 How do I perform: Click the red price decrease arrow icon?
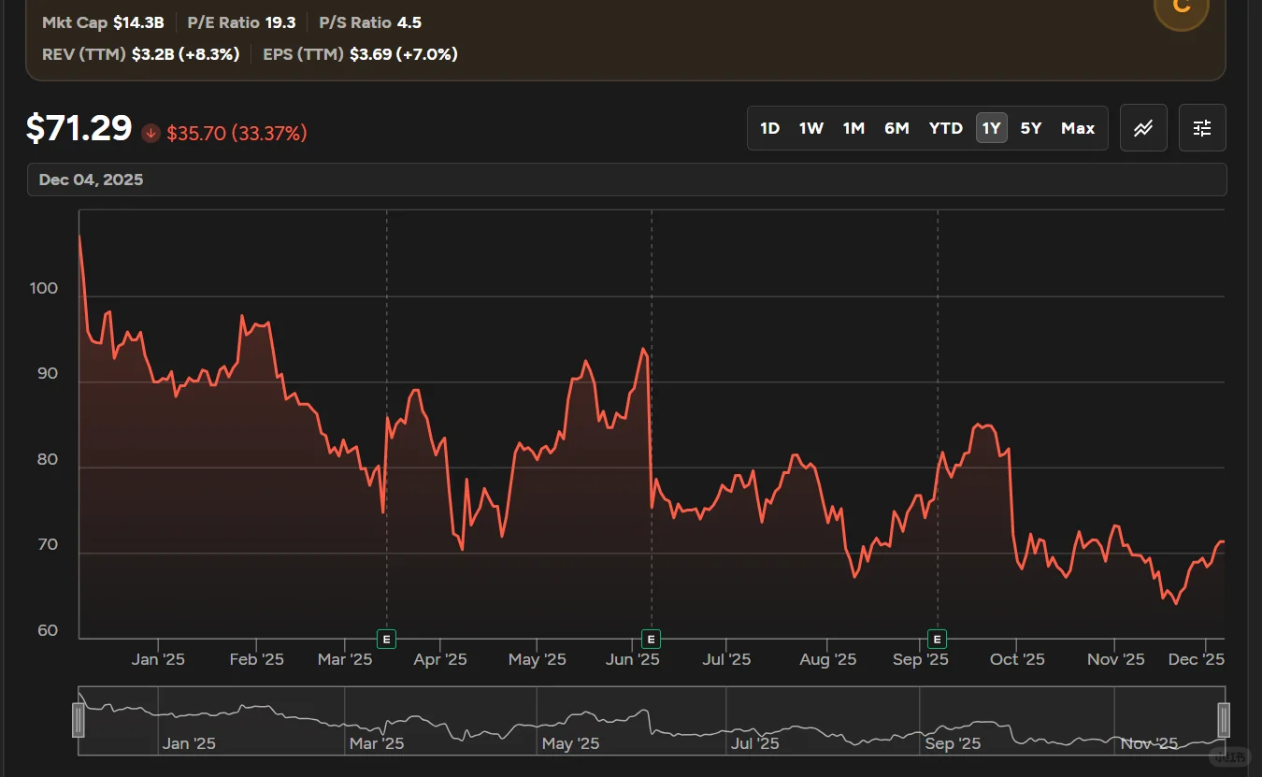[151, 133]
